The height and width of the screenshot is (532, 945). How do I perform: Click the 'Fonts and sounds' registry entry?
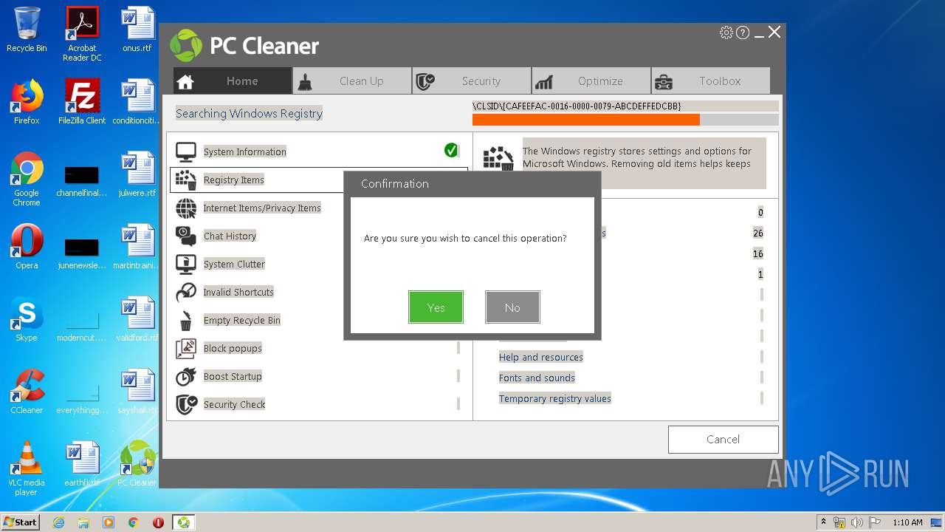tap(537, 378)
